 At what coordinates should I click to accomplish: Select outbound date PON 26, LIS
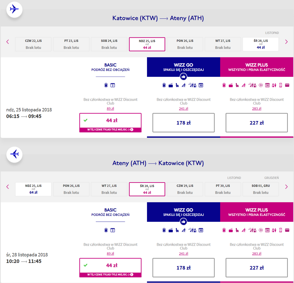pyautogui.click(x=185, y=44)
